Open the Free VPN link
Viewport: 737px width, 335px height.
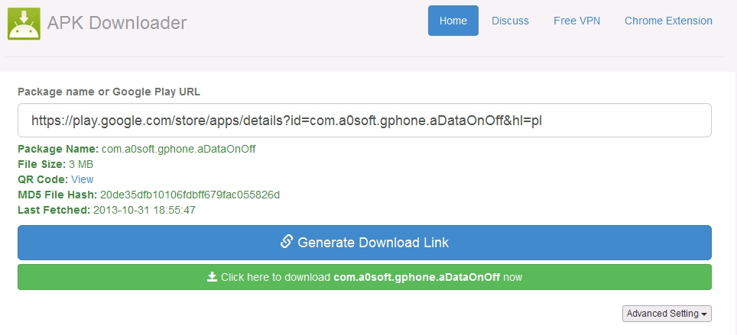[x=576, y=21]
